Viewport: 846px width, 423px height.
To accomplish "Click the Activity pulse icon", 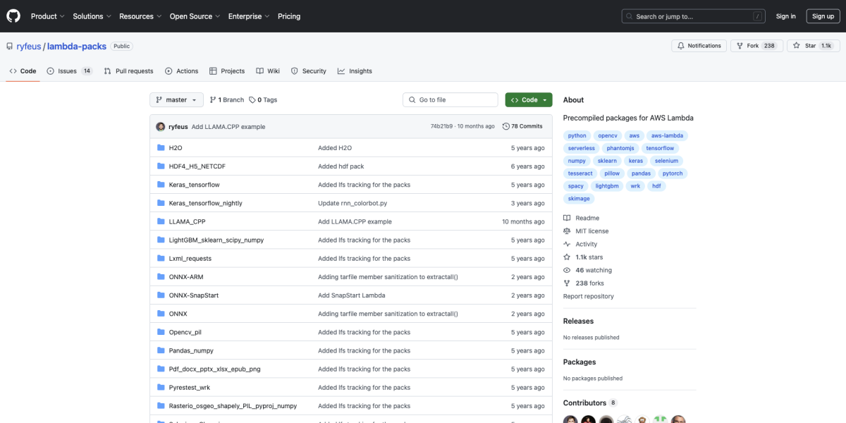I will point(566,243).
